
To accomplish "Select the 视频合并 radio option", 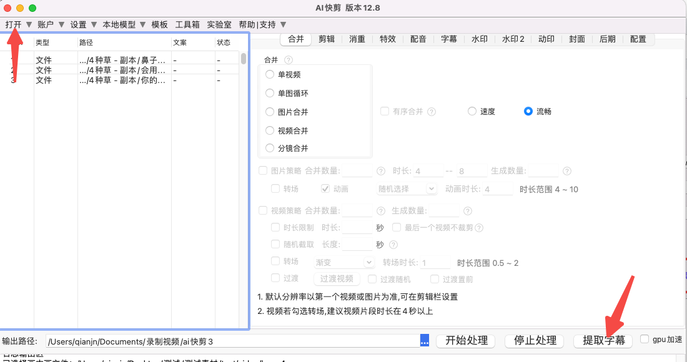I will click(270, 130).
